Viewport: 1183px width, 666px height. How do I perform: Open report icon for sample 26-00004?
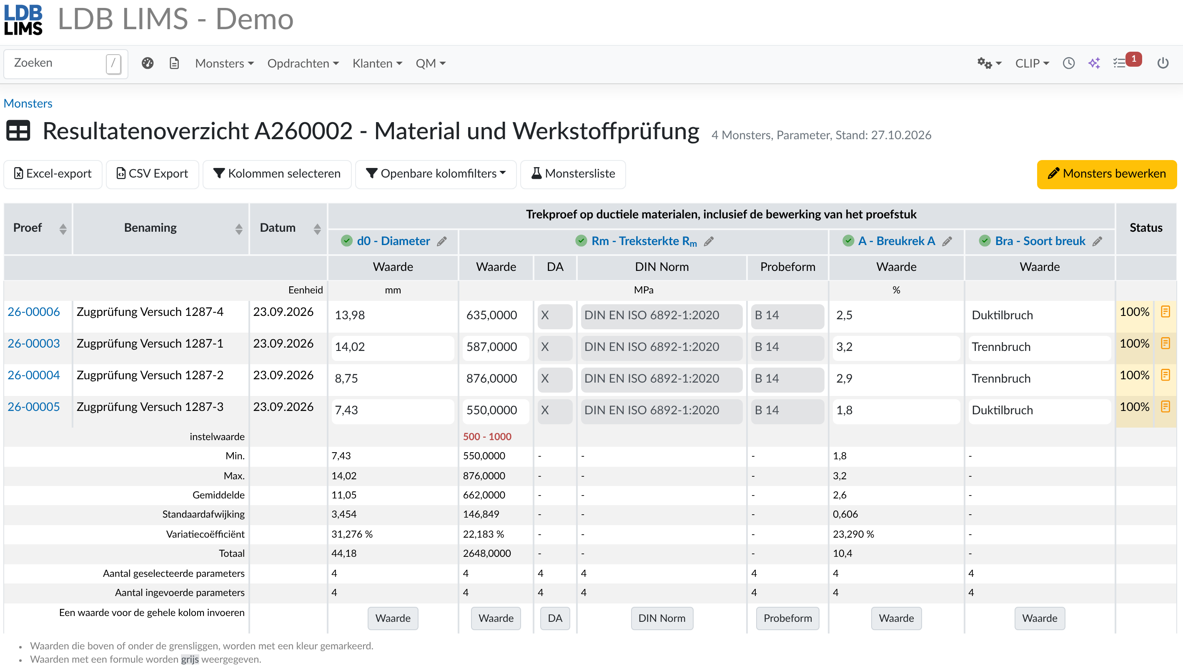[x=1165, y=375]
